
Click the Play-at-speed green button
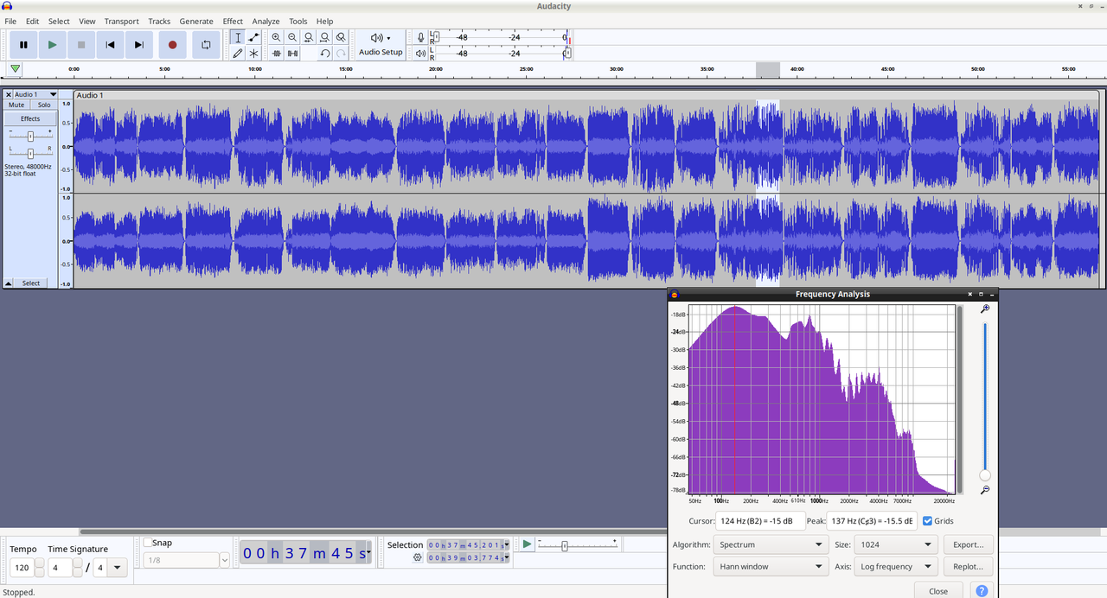[x=527, y=544]
